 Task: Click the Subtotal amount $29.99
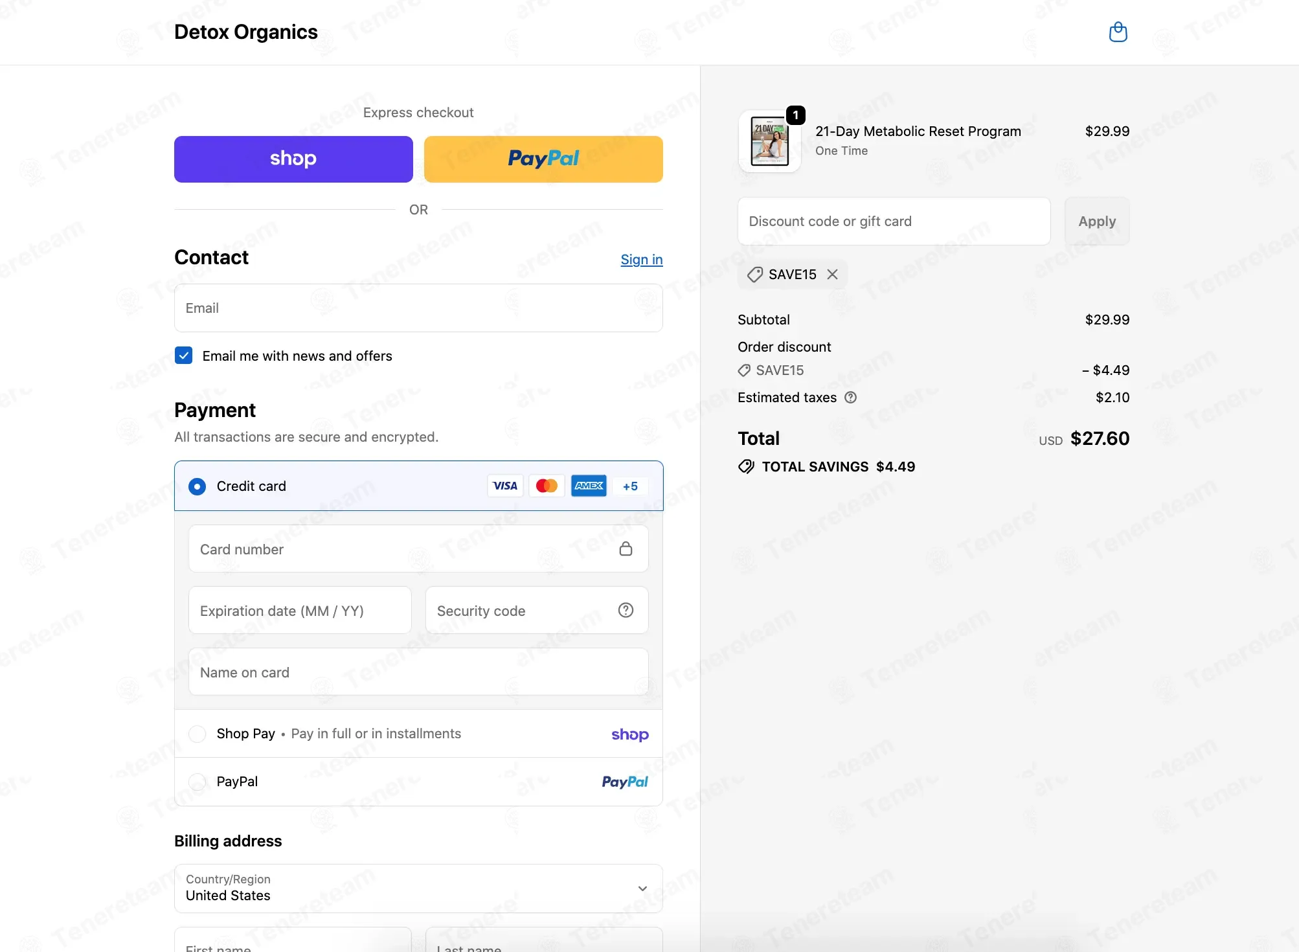[x=1107, y=320]
